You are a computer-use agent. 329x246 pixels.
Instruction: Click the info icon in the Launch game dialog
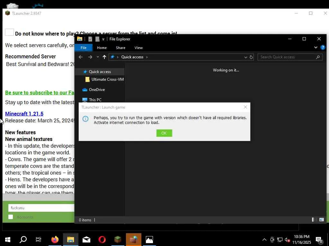tap(85, 119)
